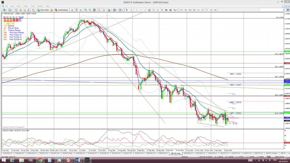290x163 pixels.
Task: Toggle the MN monthly timeframe
Action: (x=216, y=10)
